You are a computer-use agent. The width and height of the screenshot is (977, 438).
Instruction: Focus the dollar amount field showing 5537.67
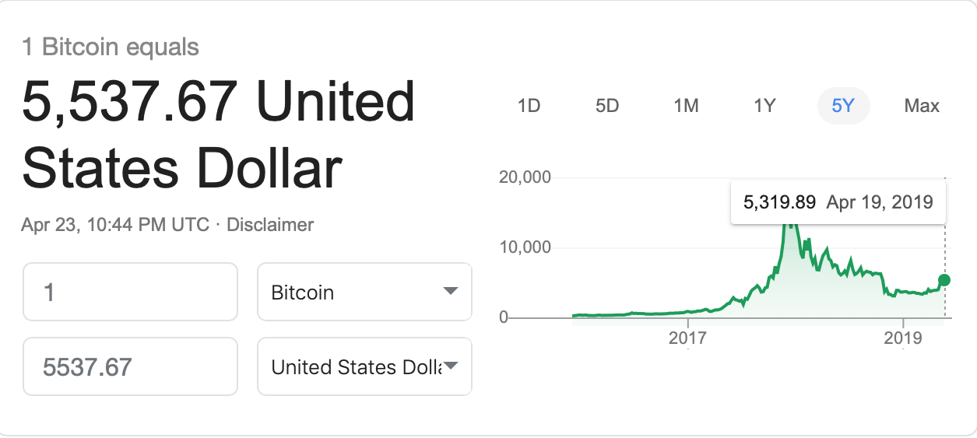point(130,366)
